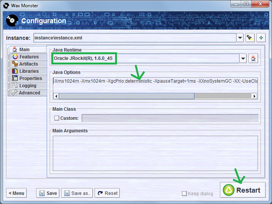Click the Save button

click(48, 193)
